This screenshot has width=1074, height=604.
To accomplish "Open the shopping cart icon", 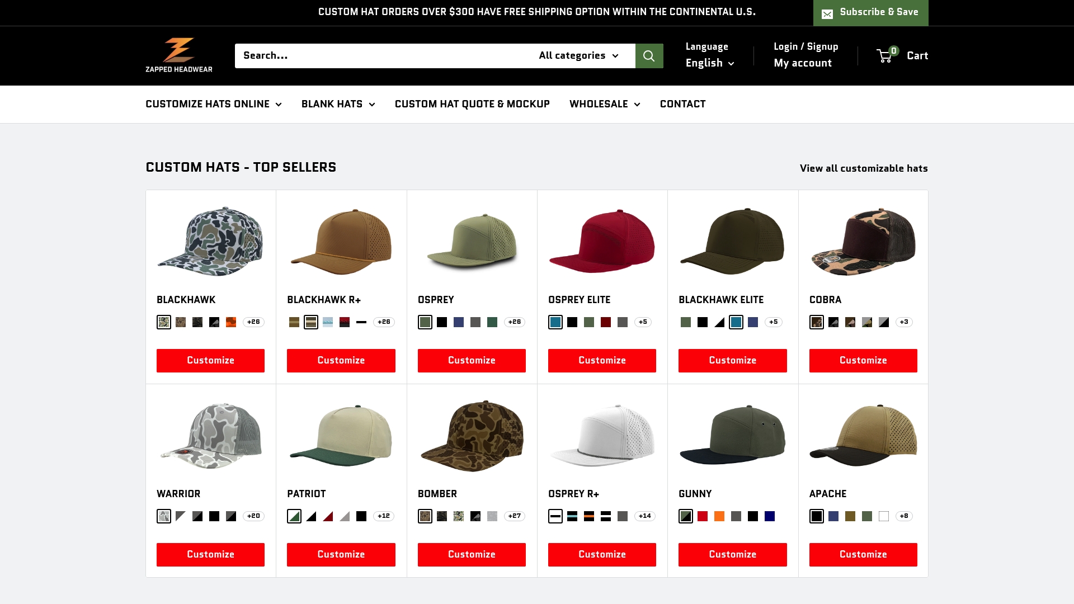I will coord(885,55).
